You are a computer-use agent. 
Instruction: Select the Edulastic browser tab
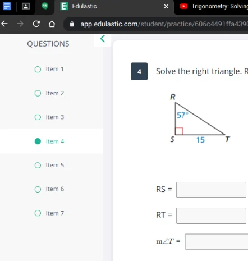(114, 6)
